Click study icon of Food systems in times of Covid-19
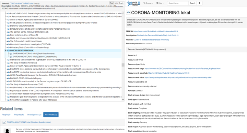The width and height of the screenshot is (247, 133). 8,35
